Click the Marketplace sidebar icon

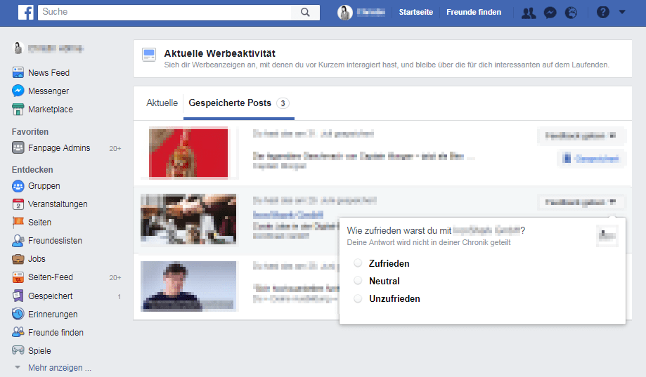point(18,109)
